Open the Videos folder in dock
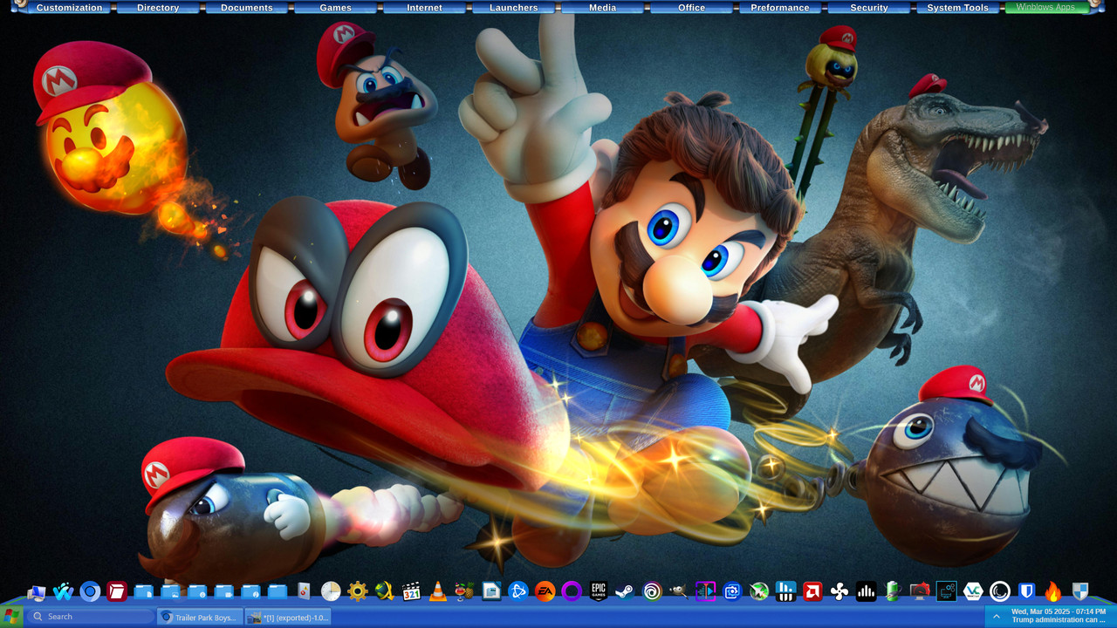1117x628 pixels. click(x=224, y=592)
